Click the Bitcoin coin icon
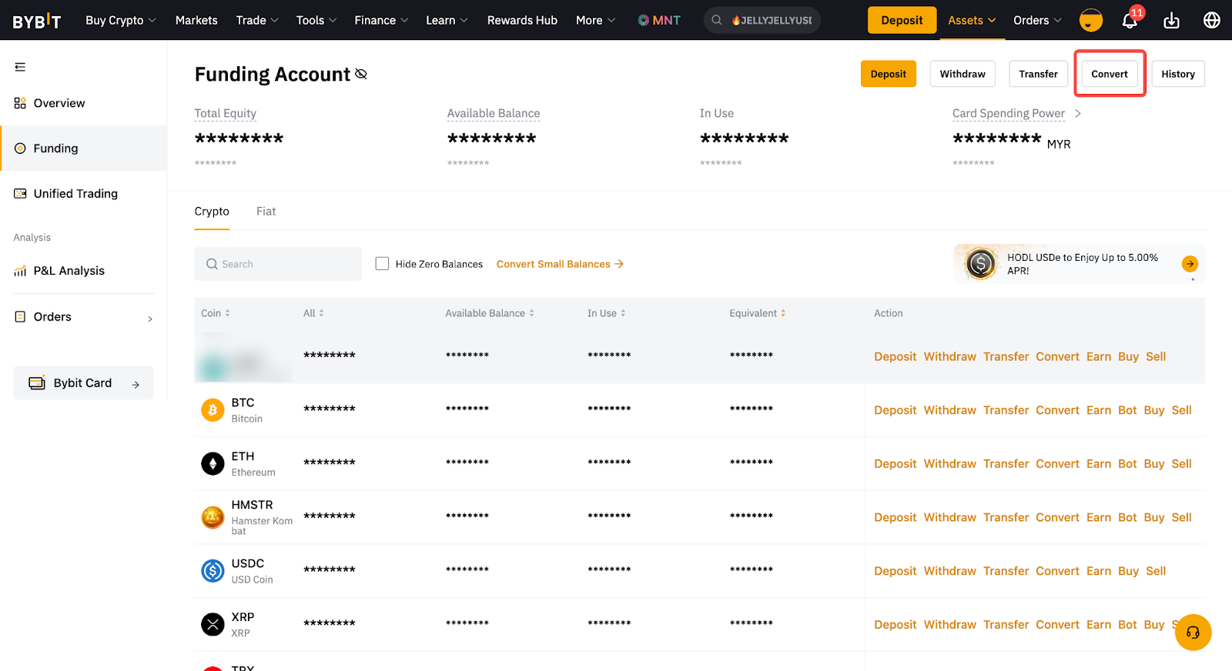The height and width of the screenshot is (671, 1232). point(213,410)
